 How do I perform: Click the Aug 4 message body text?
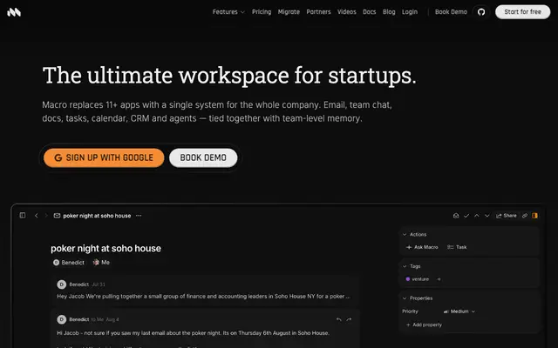tap(193, 333)
